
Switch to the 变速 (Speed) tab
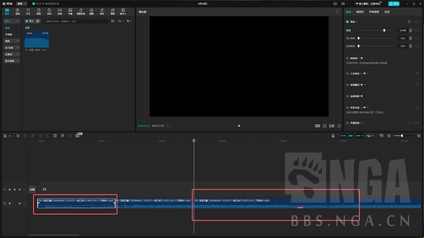click(x=387, y=12)
